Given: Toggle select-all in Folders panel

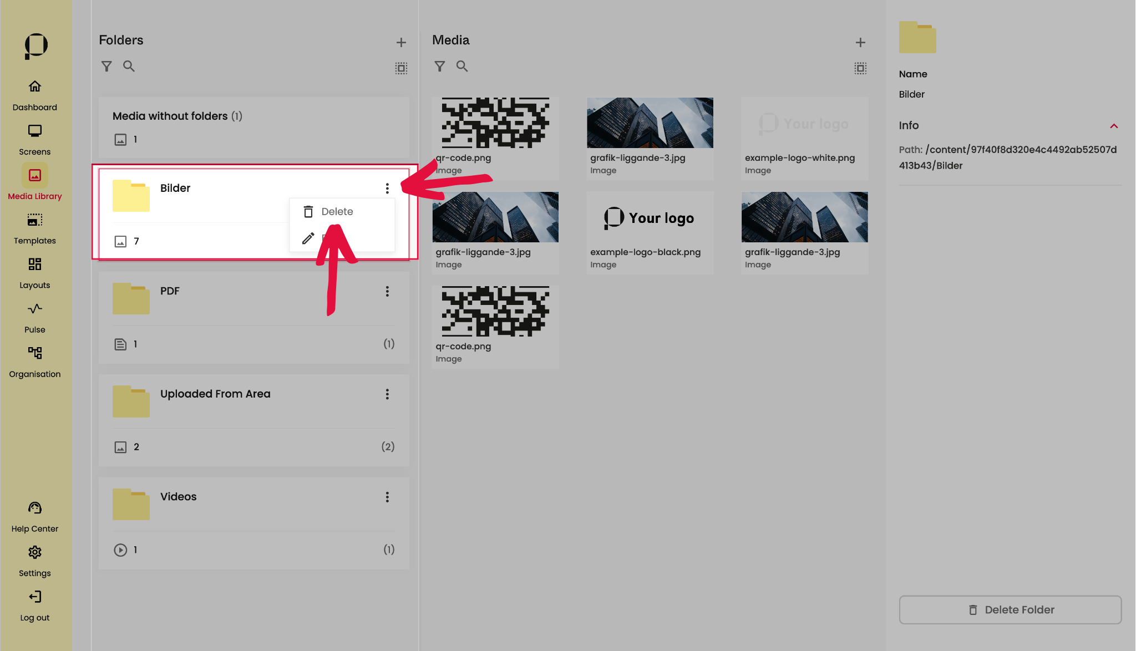Looking at the screenshot, I should (x=401, y=68).
